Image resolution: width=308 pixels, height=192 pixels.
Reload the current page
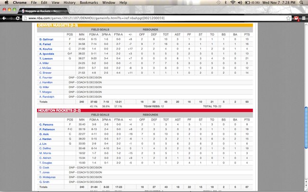coord(18,18)
